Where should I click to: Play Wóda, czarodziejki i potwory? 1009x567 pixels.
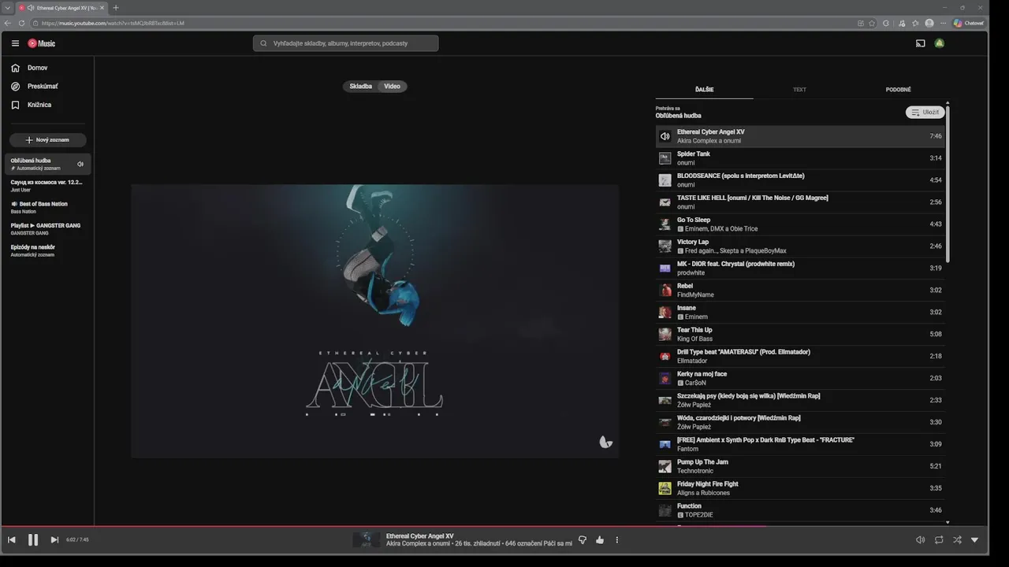pyautogui.click(x=800, y=423)
